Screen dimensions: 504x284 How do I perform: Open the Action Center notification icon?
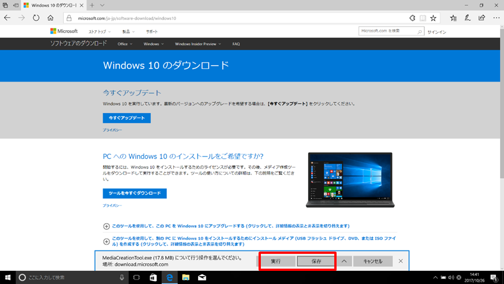[x=495, y=277]
